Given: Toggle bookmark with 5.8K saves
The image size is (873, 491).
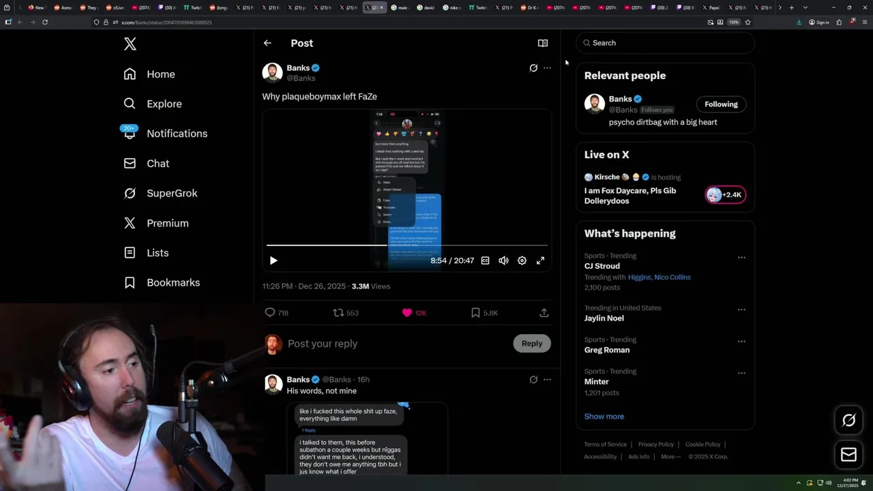Looking at the screenshot, I should (484, 313).
